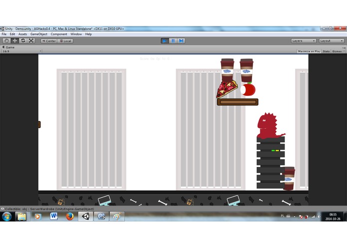Click the wooden floating platform

coord(238,102)
